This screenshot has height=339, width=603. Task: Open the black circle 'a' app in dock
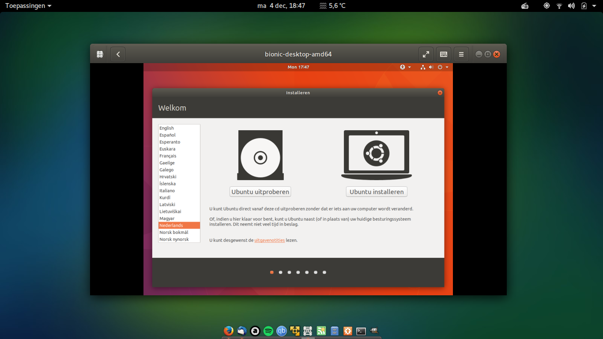(x=255, y=331)
